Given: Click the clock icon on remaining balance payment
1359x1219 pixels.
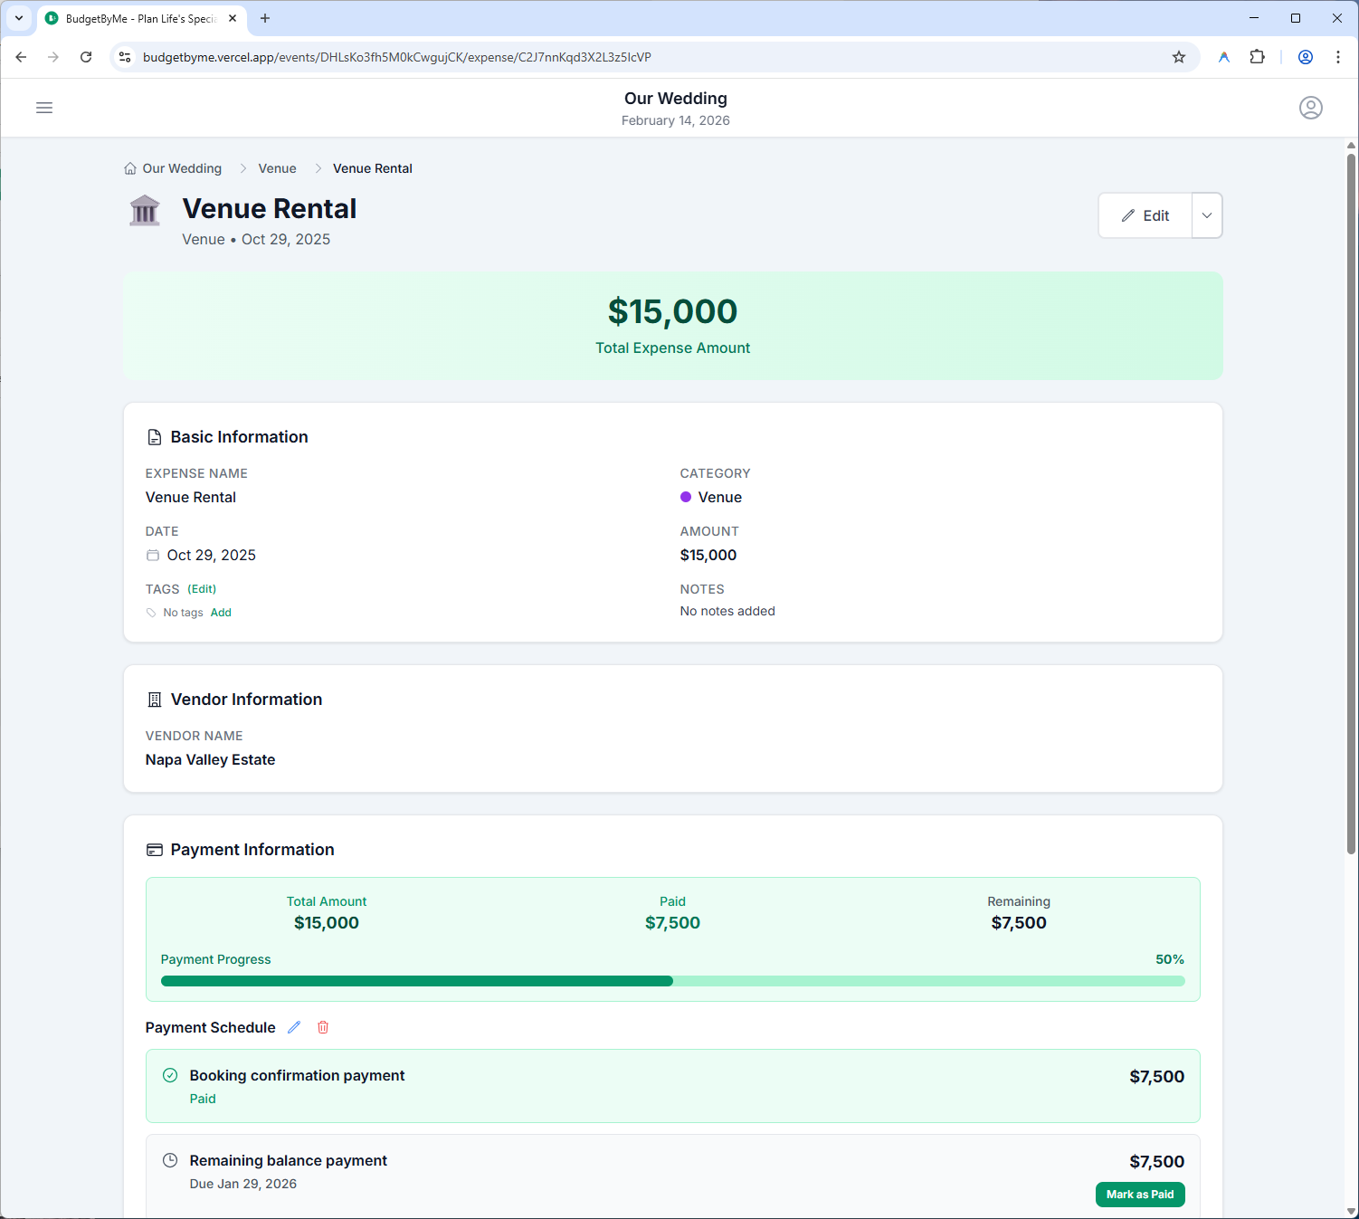Looking at the screenshot, I should (170, 1160).
